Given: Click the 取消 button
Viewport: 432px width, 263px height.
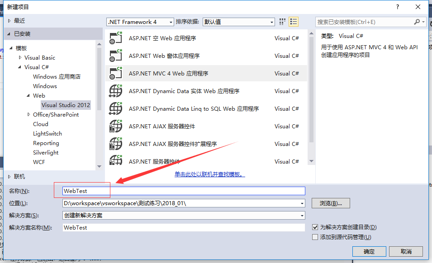Looking at the screenshot, I should tap(406, 251).
